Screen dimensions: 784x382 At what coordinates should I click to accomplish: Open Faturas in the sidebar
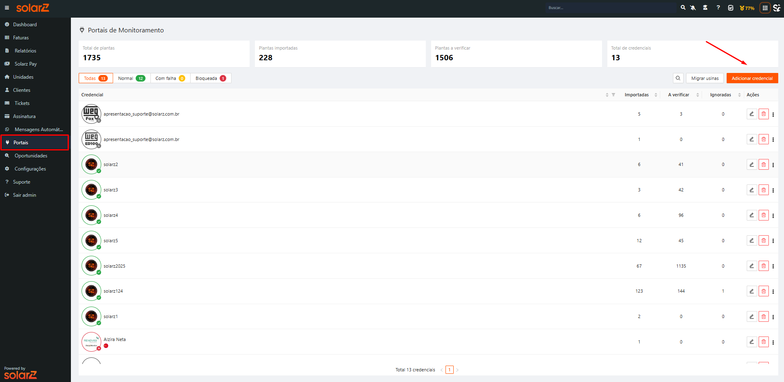(35, 38)
